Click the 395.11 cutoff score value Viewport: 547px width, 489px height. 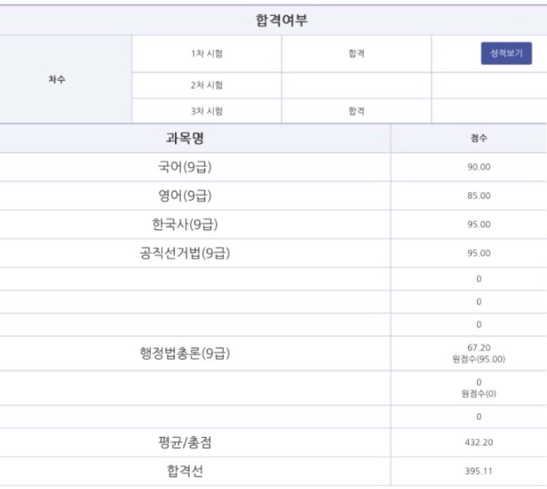pyautogui.click(x=478, y=471)
